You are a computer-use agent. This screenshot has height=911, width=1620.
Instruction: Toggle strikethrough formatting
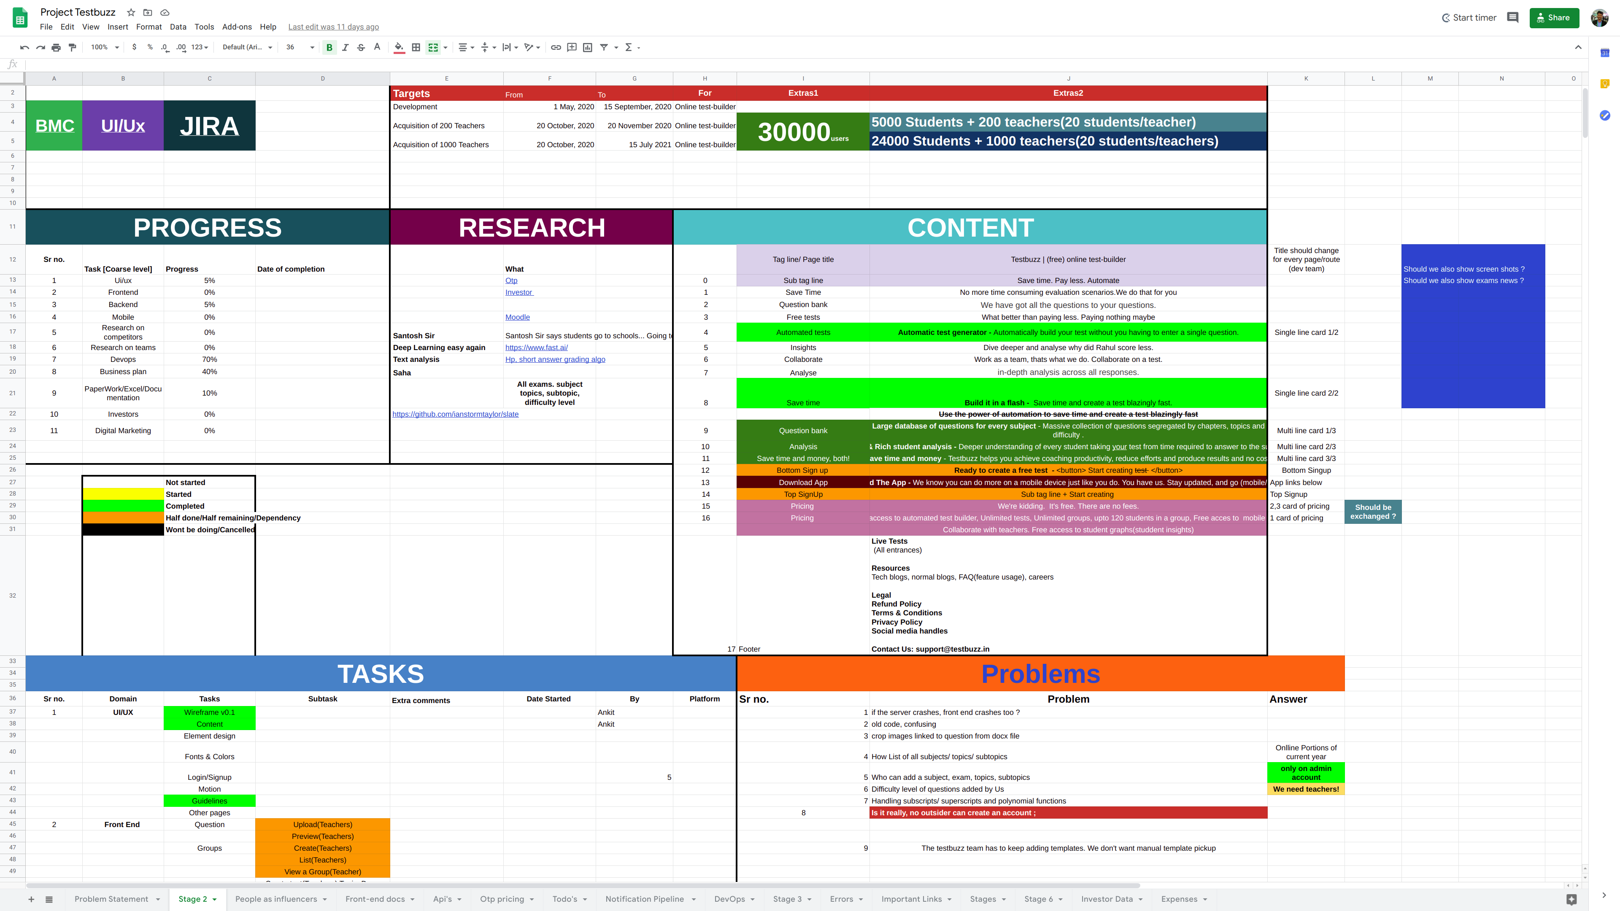[x=361, y=47]
